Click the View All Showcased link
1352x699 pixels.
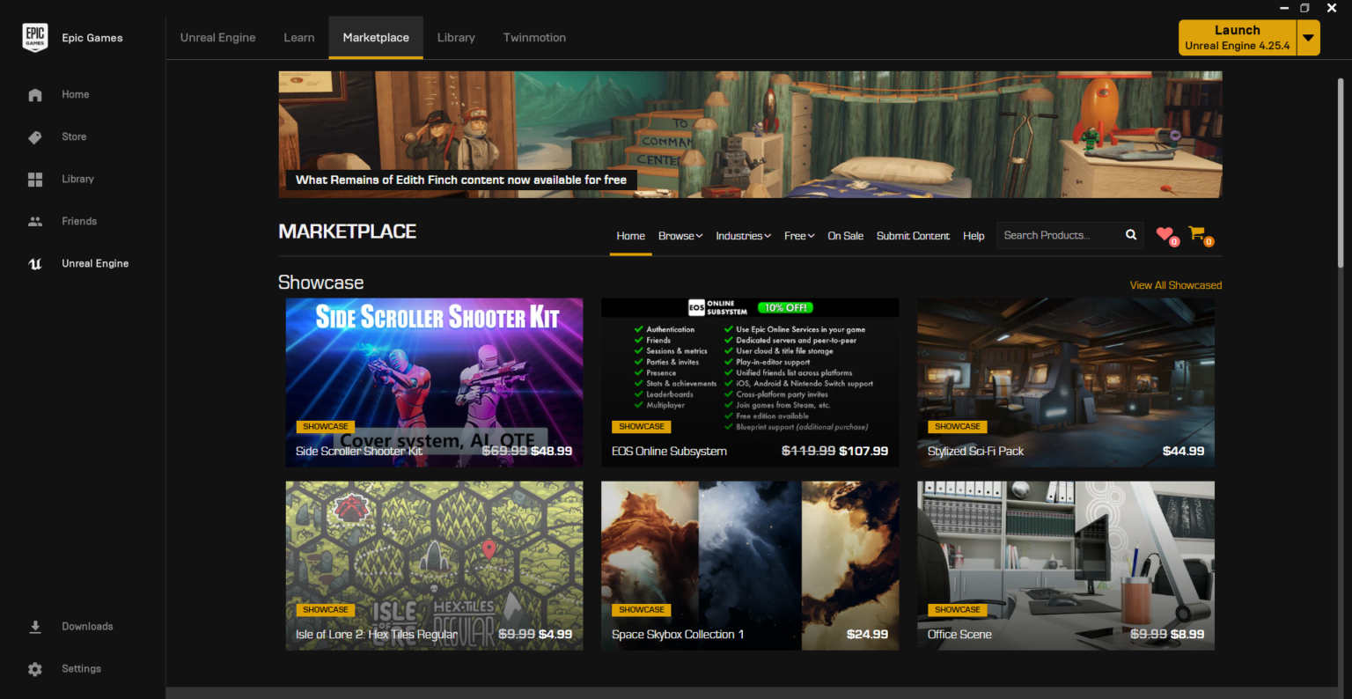point(1175,285)
